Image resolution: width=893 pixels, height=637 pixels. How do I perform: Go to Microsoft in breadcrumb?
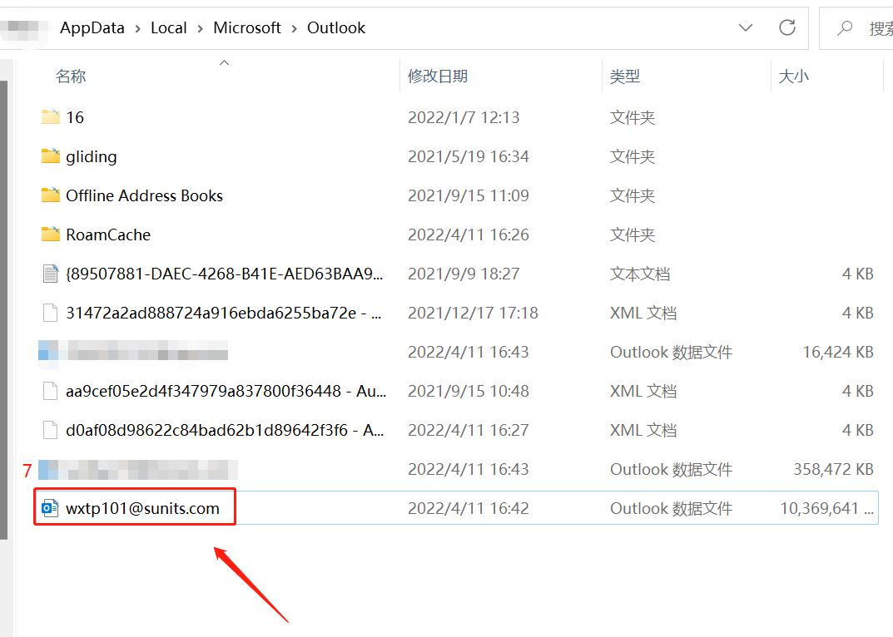point(247,28)
